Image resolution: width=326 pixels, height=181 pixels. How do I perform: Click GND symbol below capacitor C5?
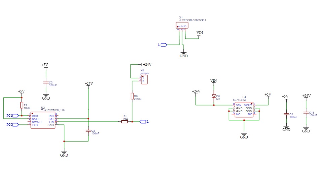coord(286,128)
